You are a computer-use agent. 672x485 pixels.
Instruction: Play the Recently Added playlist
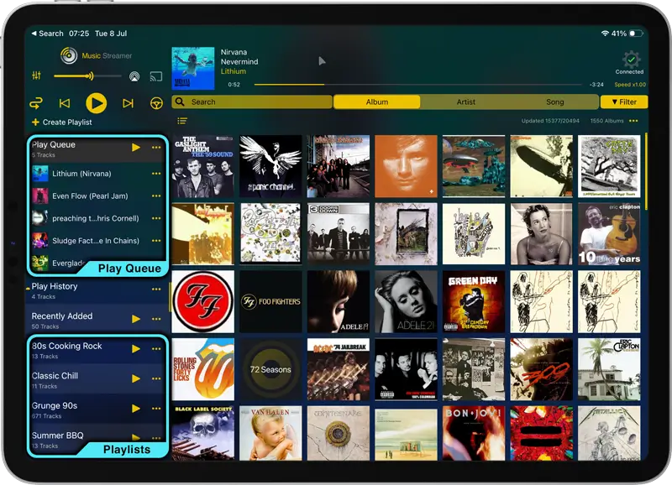click(x=136, y=319)
